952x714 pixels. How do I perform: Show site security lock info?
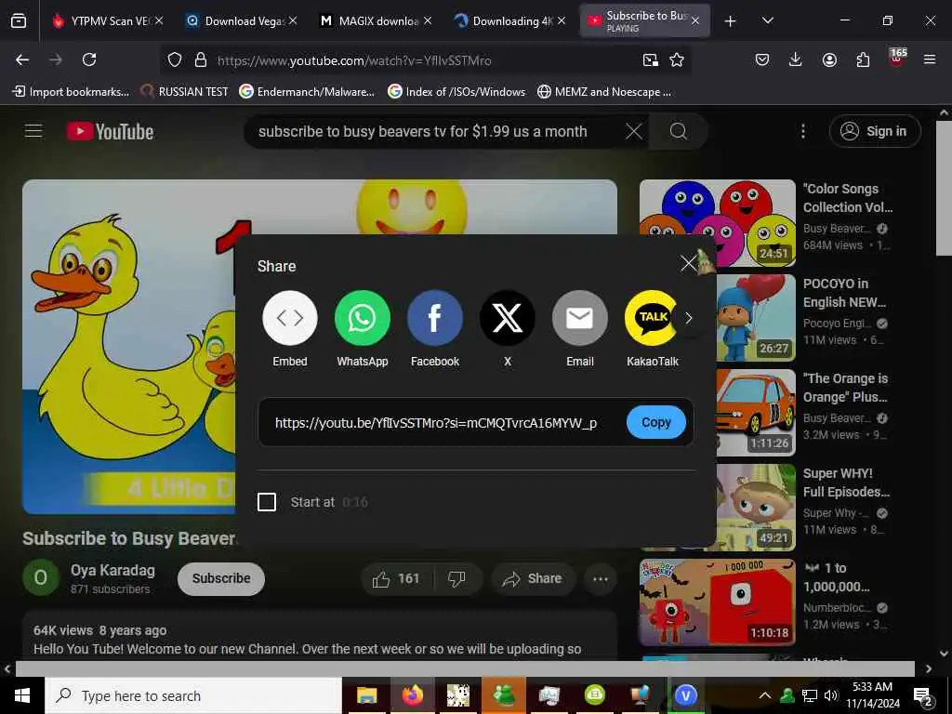201,59
